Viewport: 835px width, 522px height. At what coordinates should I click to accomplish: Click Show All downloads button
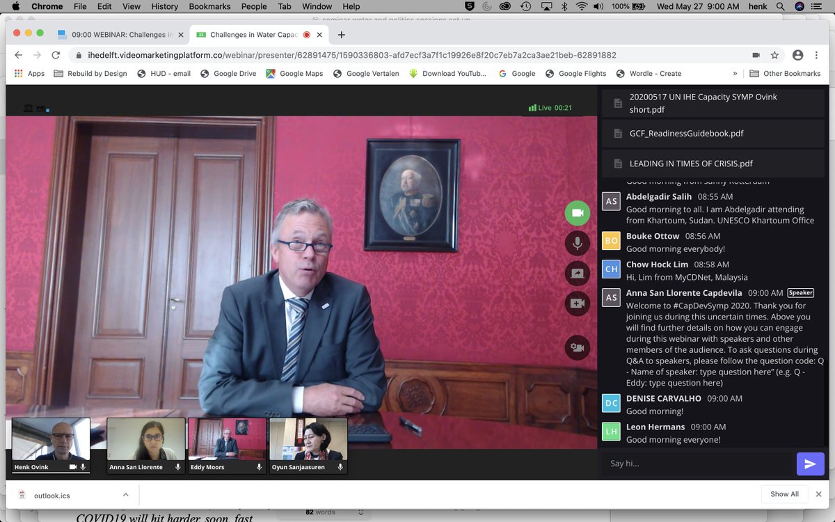784,494
